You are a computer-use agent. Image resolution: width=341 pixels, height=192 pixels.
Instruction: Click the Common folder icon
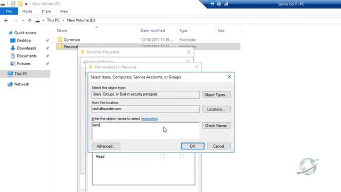click(60, 39)
